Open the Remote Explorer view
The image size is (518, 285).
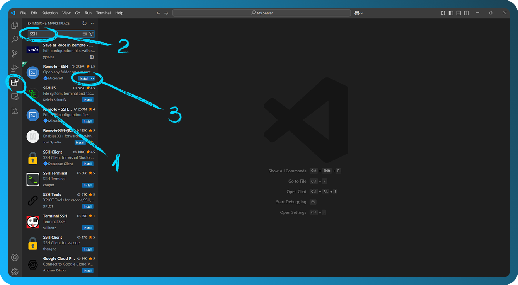[15, 96]
